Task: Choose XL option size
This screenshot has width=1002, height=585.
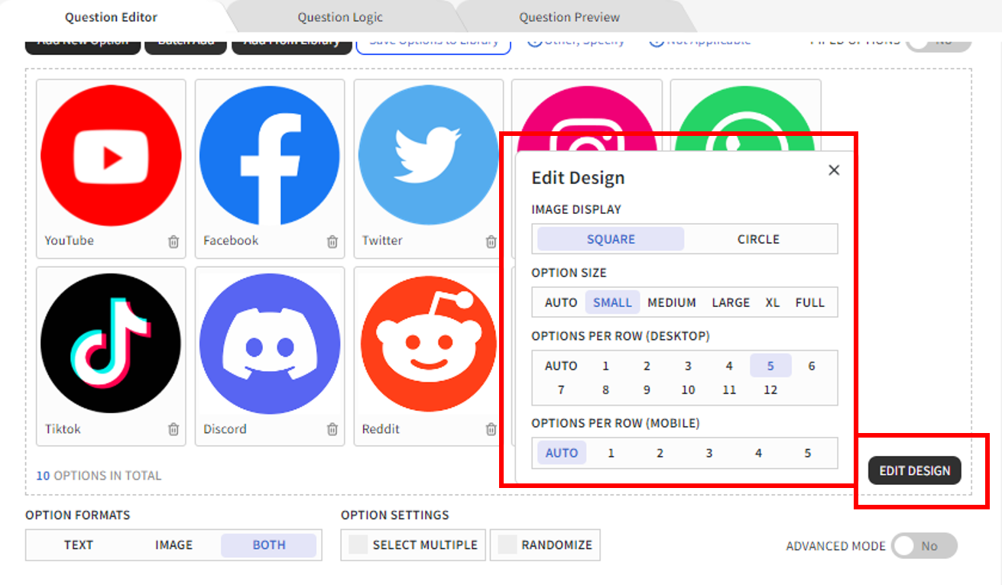Action: 773,302
